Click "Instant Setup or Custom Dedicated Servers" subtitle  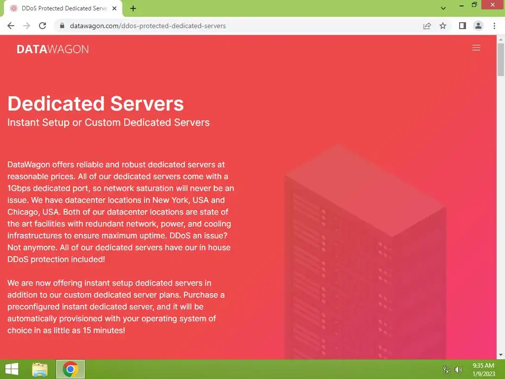[x=108, y=122]
